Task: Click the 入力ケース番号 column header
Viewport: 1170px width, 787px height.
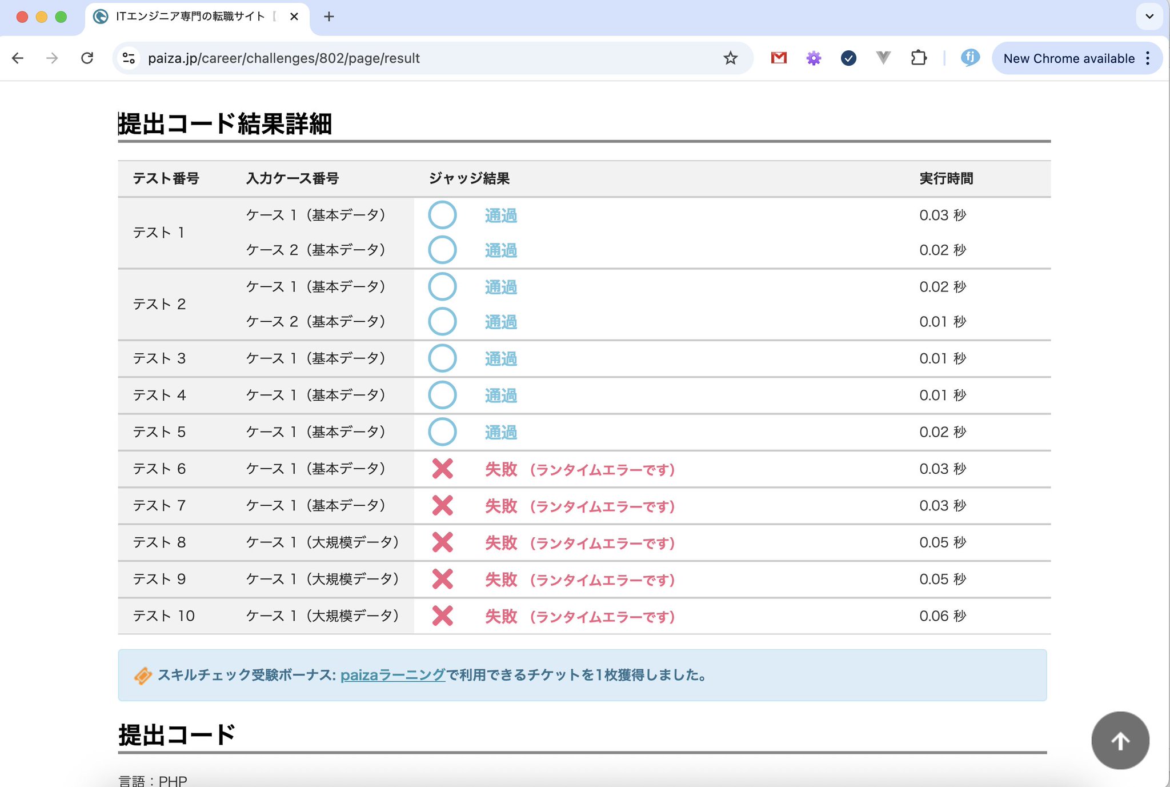Action: click(292, 178)
